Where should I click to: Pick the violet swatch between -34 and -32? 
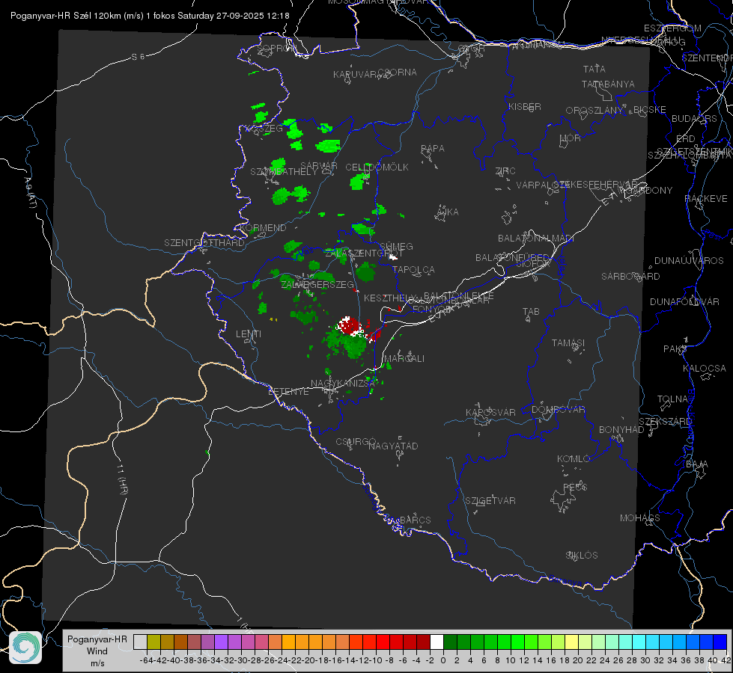click(221, 642)
